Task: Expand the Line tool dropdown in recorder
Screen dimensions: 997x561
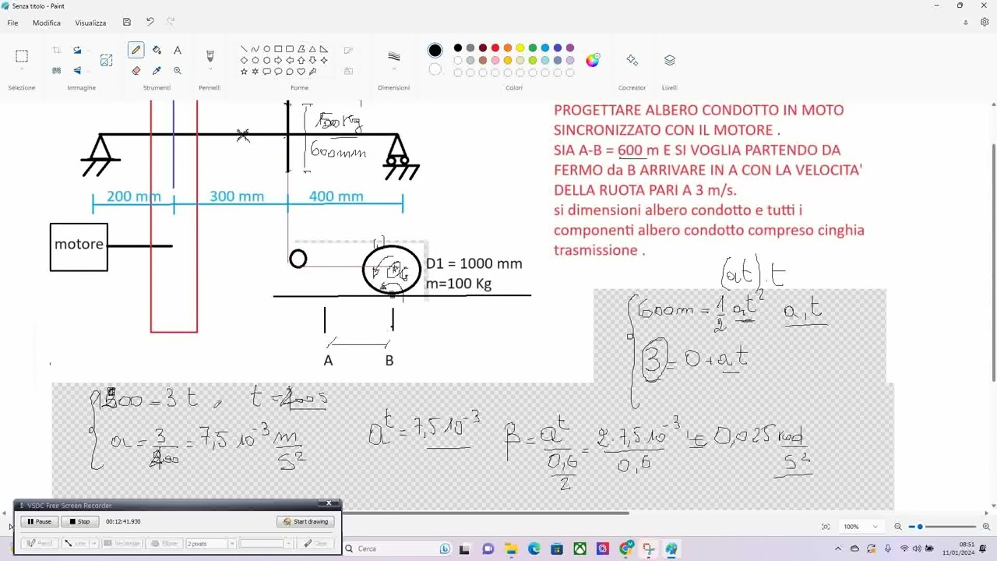Action: click(94, 543)
